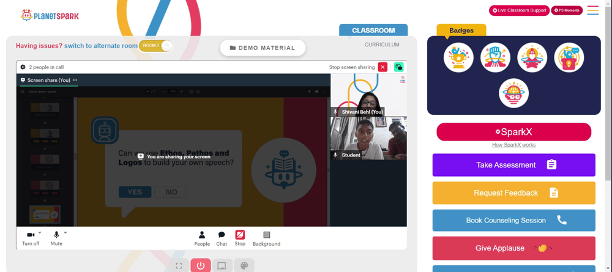The height and width of the screenshot is (272, 612).
Task: Select the Screen share (You) tab
Action: point(48,80)
